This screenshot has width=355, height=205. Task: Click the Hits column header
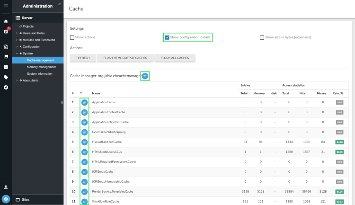pos(302,93)
